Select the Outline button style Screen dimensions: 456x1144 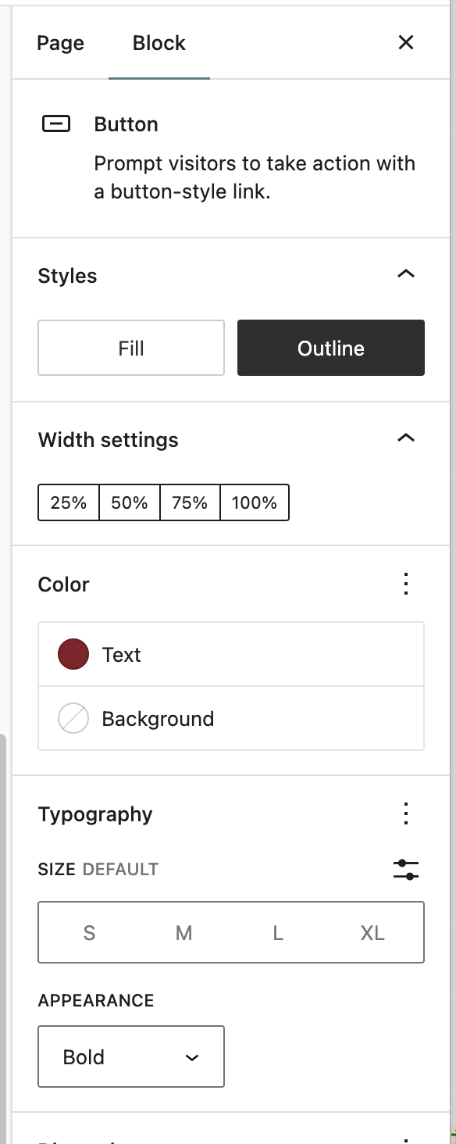(x=331, y=348)
